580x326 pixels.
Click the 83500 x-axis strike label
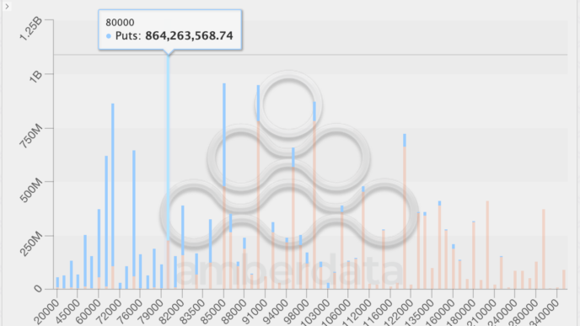click(193, 311)
